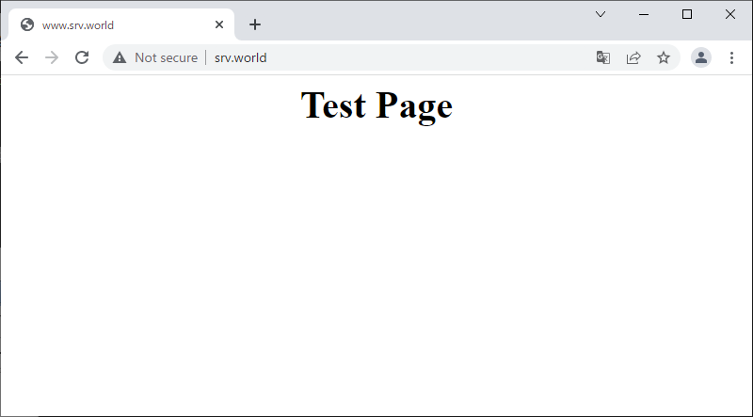Close the Chrome window
The height and width of the screenshot is (417, 753).
point(730,14)
